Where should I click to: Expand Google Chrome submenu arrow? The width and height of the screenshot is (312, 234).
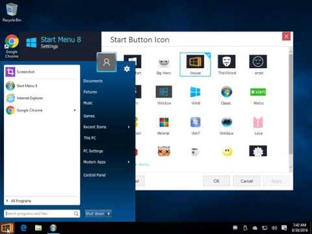(x=75, y=110)
